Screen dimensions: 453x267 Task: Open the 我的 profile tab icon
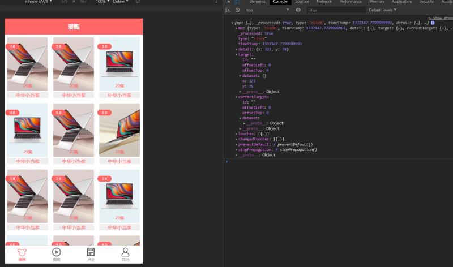click(x=125, y=252)
